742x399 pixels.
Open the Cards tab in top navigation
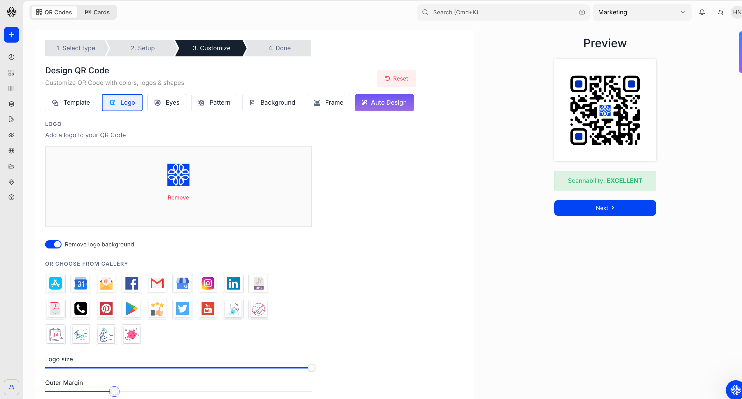pyautogui.click(x=97, y=12)
